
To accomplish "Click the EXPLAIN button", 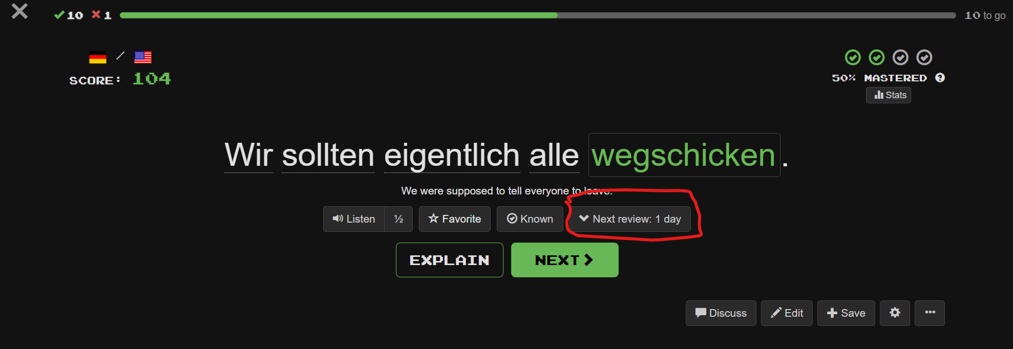I will (450, 260).
